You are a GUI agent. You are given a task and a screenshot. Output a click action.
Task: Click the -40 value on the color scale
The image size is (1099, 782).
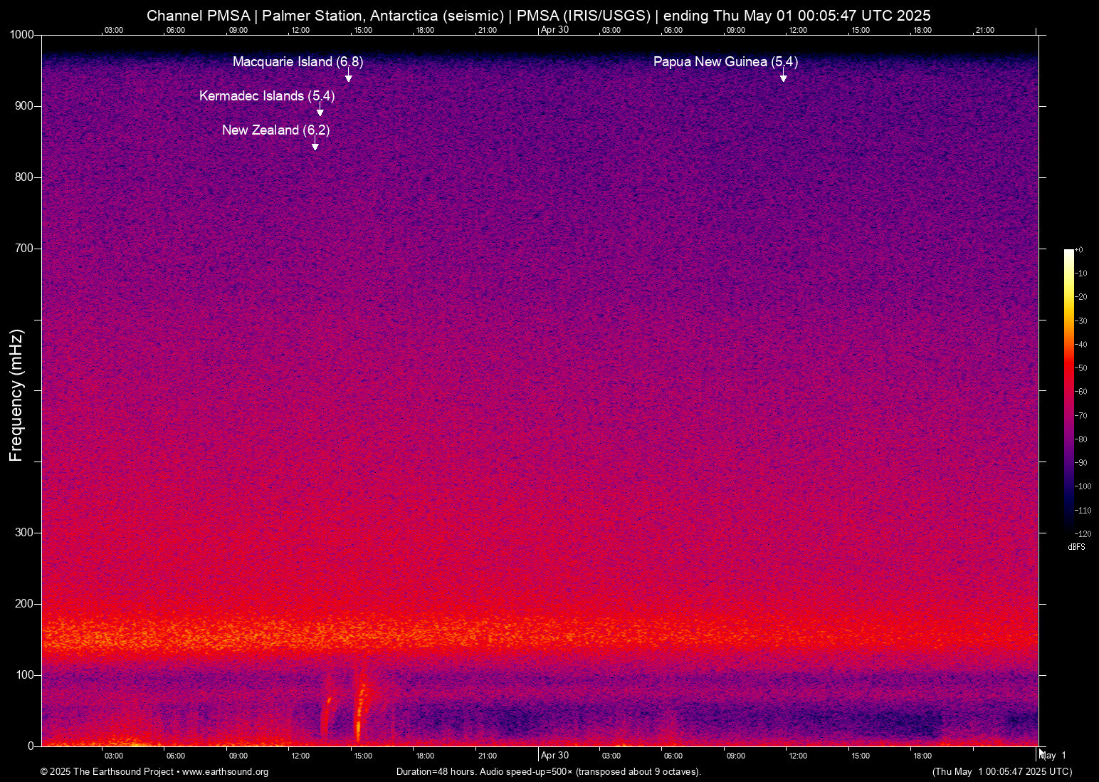pyautogui.click(x=1081, y=345)
